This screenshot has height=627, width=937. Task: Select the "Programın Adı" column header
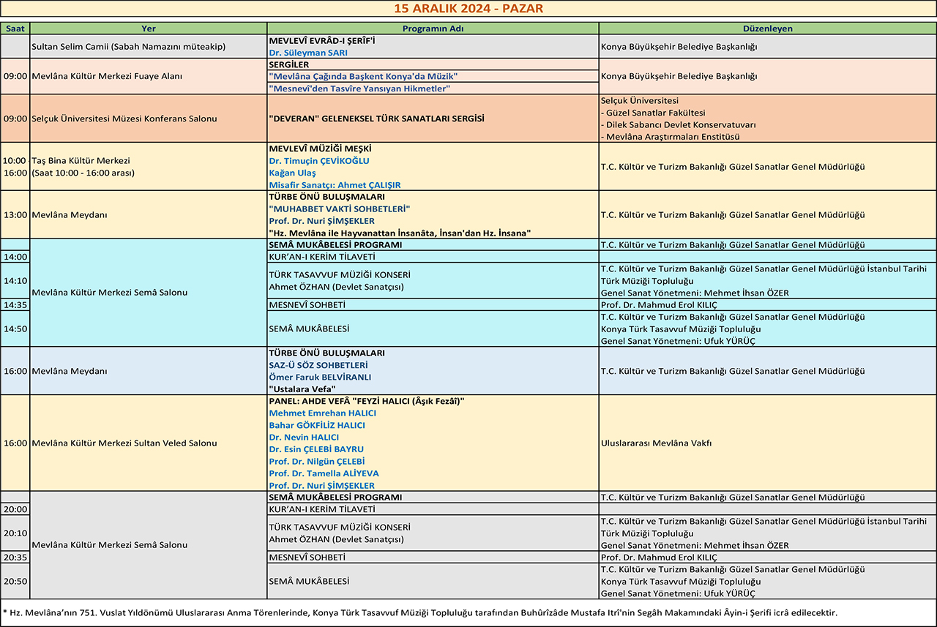pyautogui.click(x=433, y=29)
